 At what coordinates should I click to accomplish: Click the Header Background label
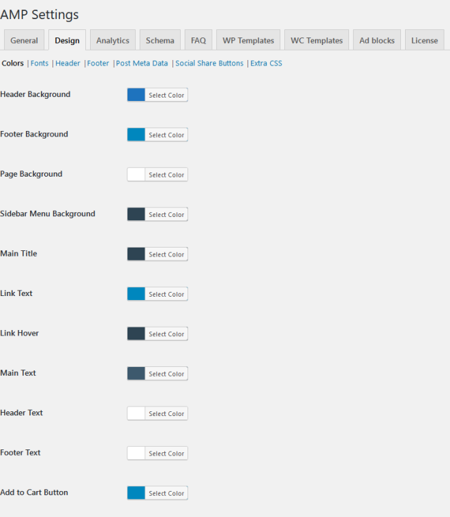point(35,94)
